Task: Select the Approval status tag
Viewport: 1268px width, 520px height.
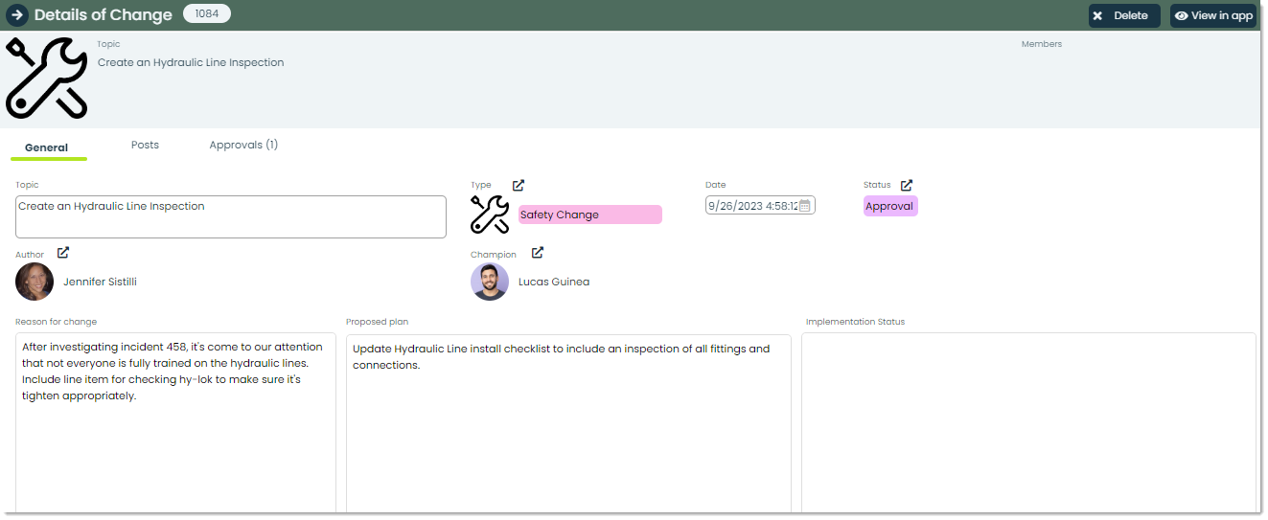Action: pyautogui.click(x=890, y=206)
